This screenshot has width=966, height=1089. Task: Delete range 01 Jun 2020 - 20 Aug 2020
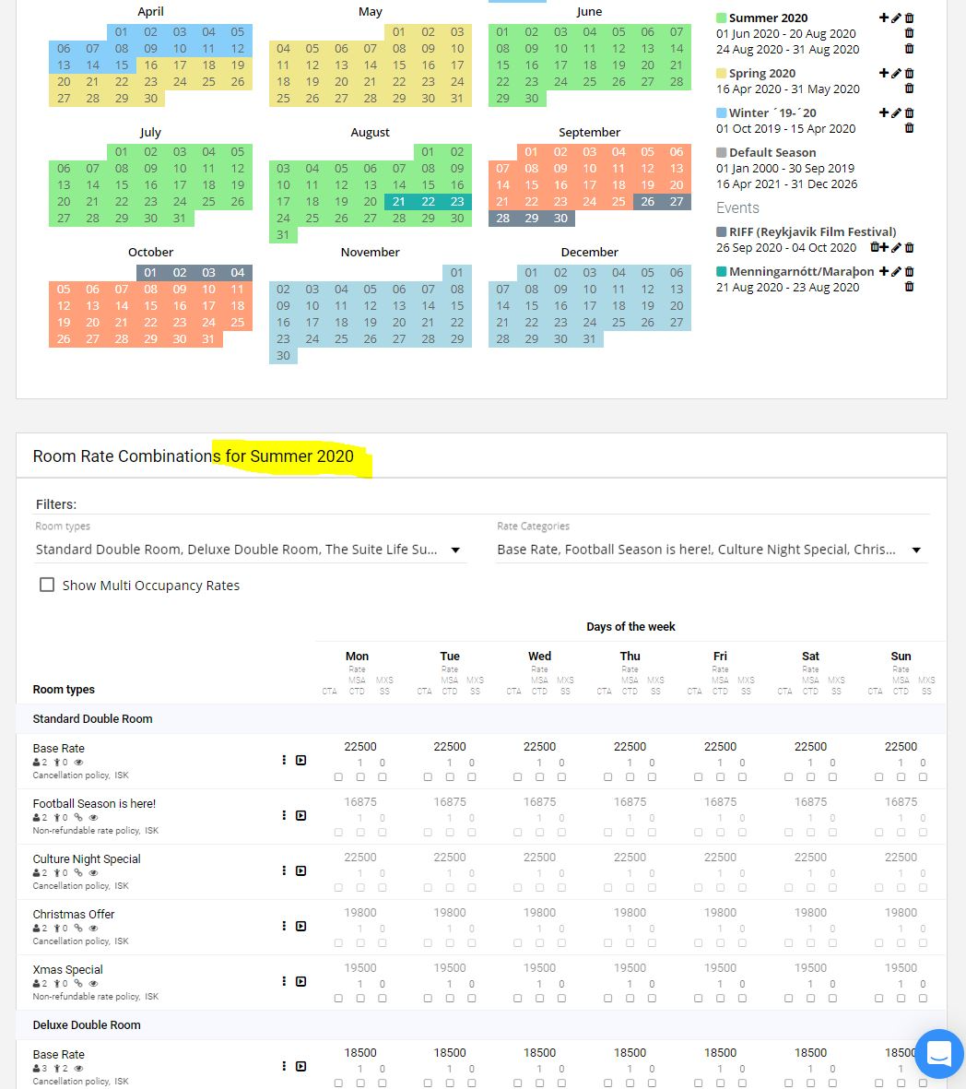tap(910, 33)
